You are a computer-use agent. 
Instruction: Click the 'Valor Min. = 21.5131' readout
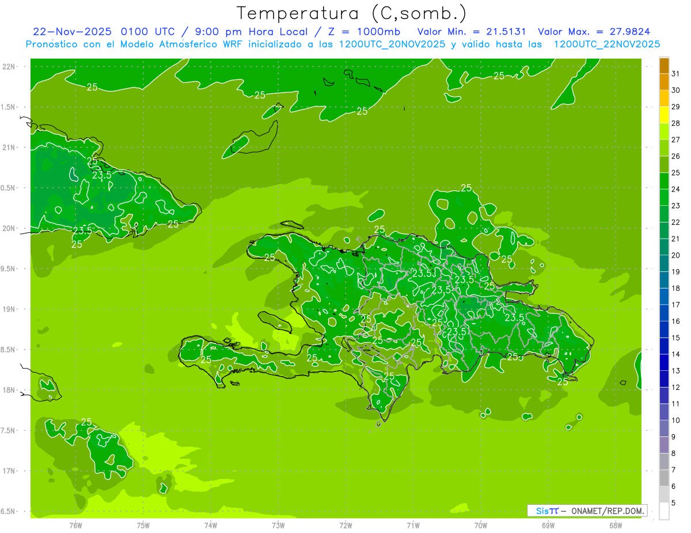472,32
